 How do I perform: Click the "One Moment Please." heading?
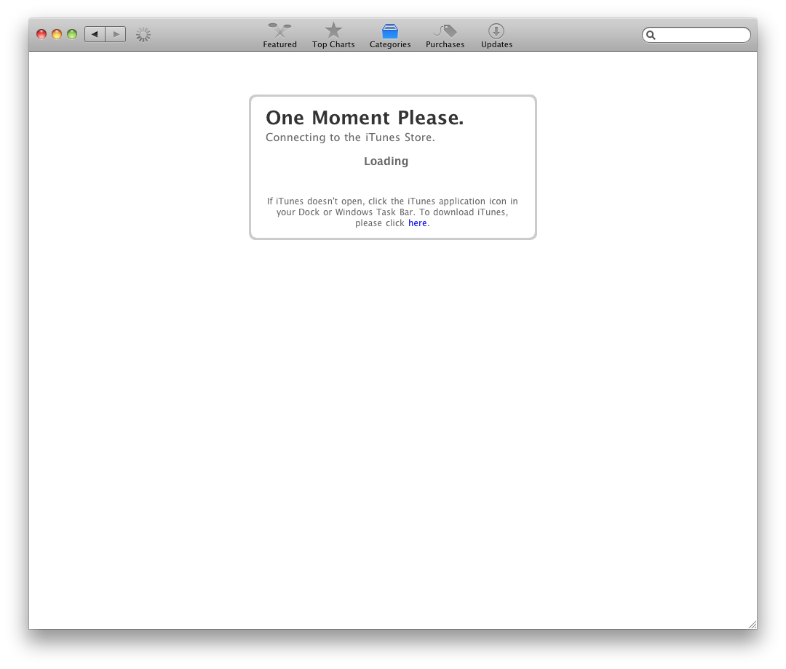(x=365, y=118)
